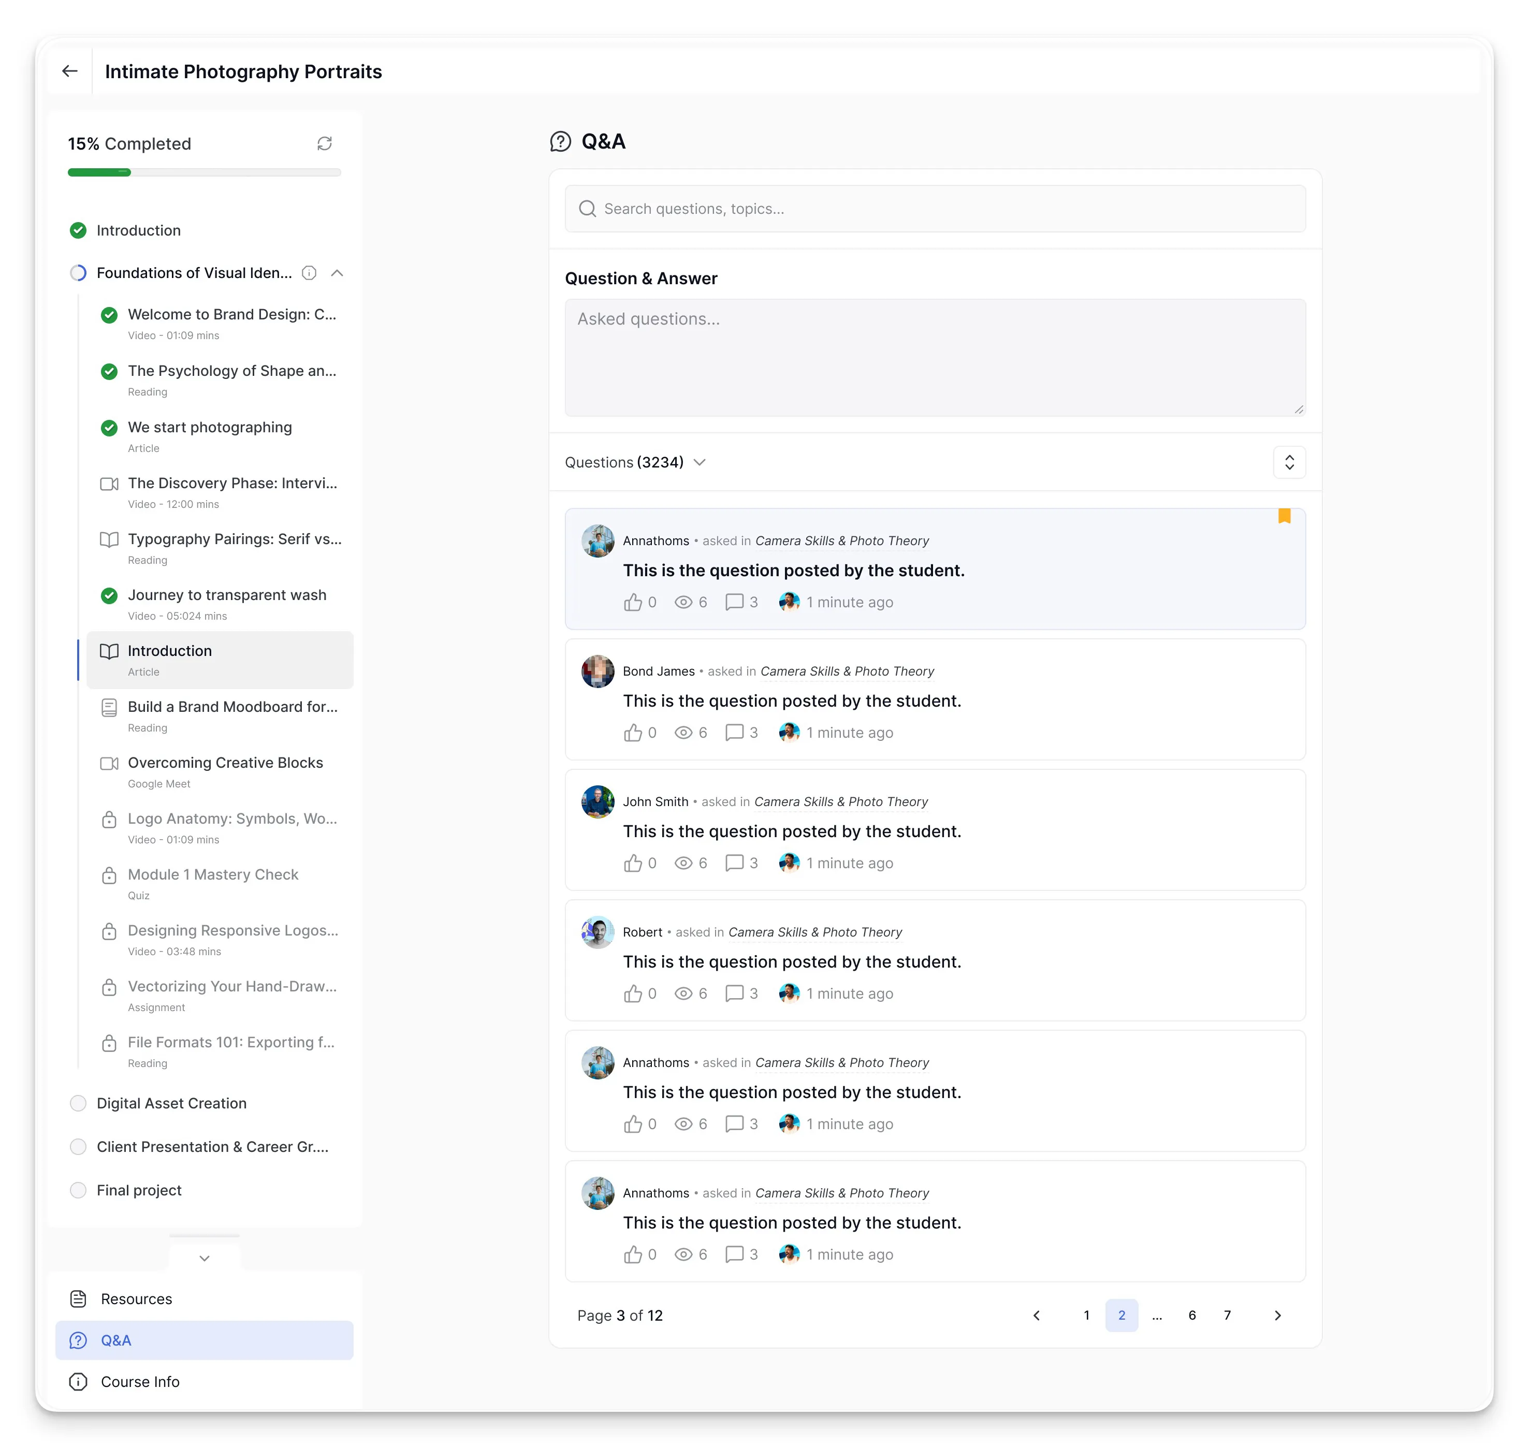Viewport: 1529px width, 1447px height.
Task: Go to the previous questions page
Action: tap(1036, 1315)
